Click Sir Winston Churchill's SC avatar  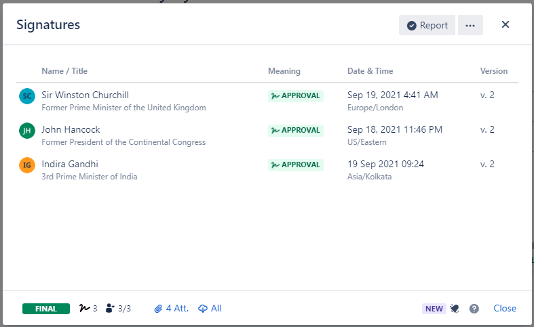[26, 96]
